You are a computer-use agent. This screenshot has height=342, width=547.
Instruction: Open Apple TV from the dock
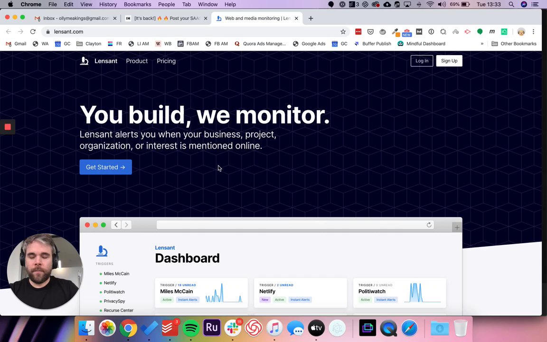point(316,328)
